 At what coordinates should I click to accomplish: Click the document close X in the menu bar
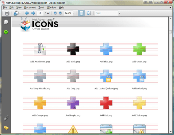coord(170,7)
